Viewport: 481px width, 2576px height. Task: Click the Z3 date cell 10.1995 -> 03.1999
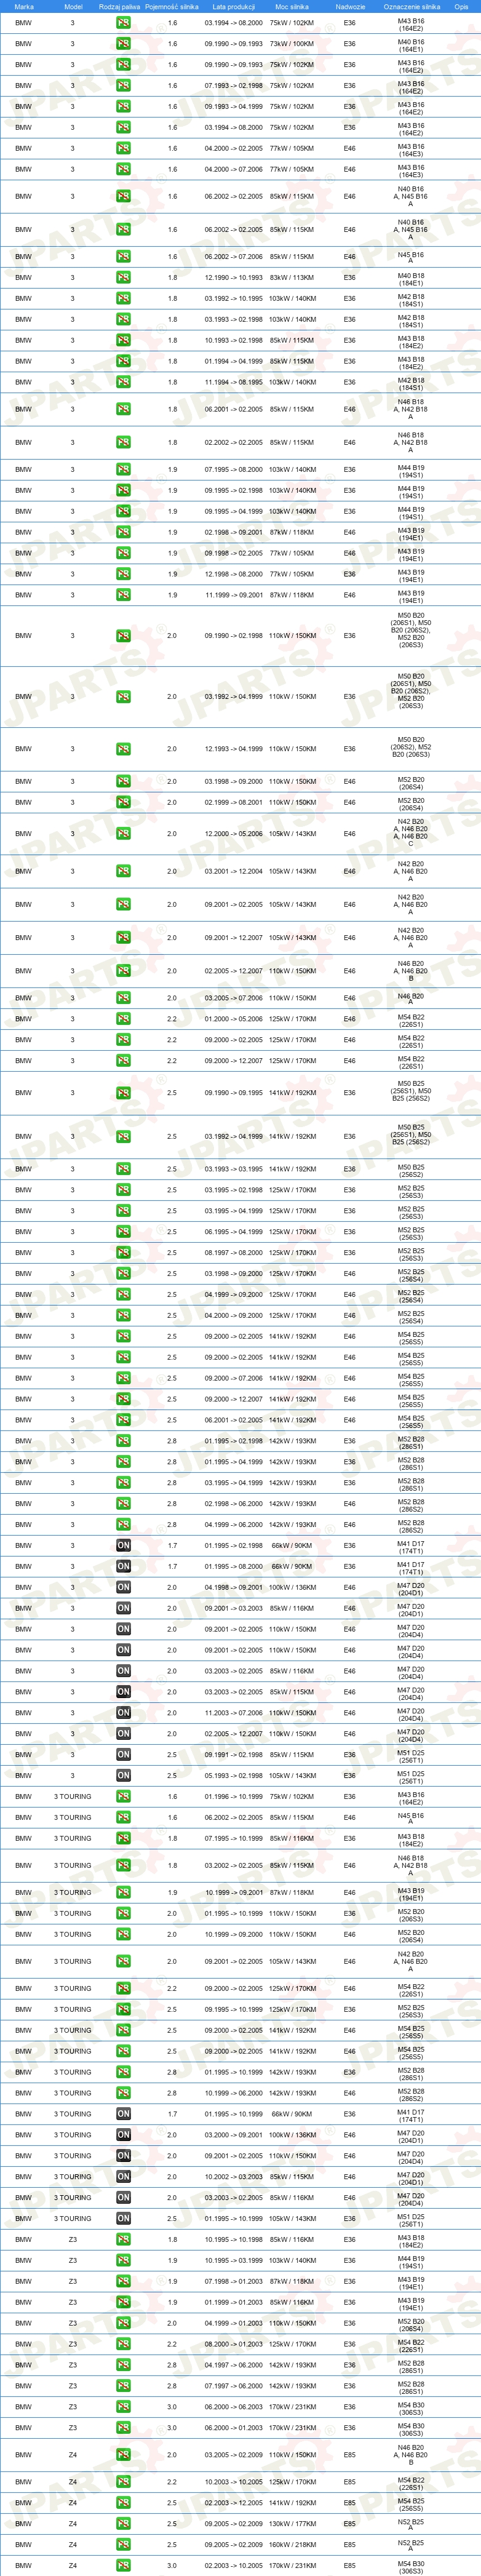pyautogui.click(x=234, y=2261)
